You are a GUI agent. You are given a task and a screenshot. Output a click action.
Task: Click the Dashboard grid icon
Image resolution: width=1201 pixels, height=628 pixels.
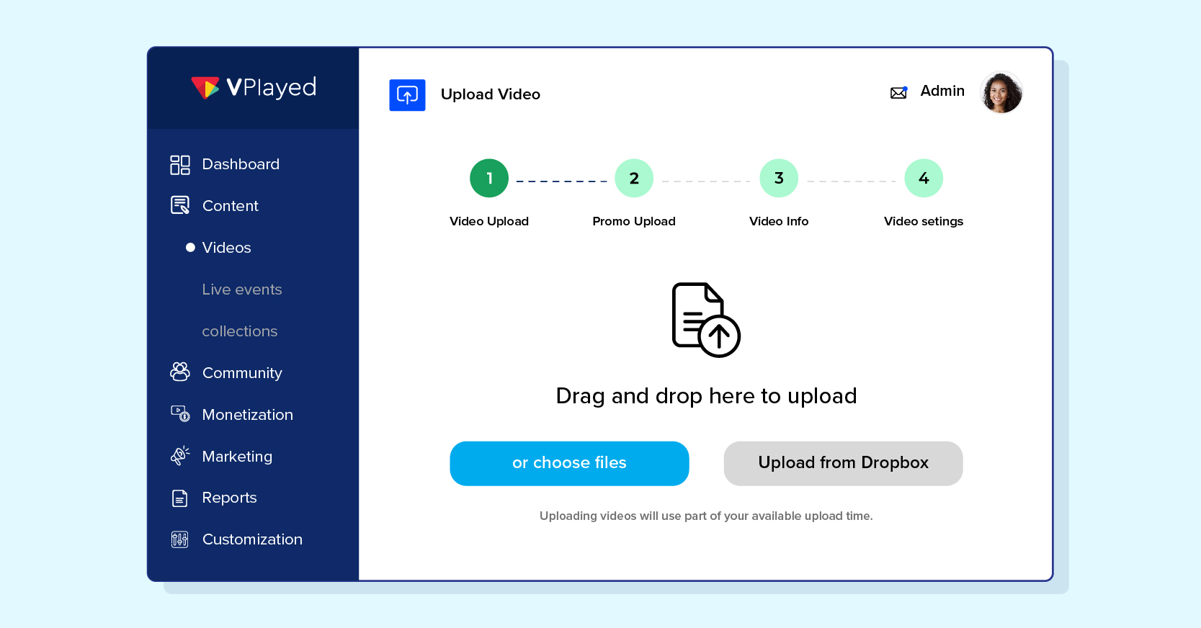pos(179,165)
